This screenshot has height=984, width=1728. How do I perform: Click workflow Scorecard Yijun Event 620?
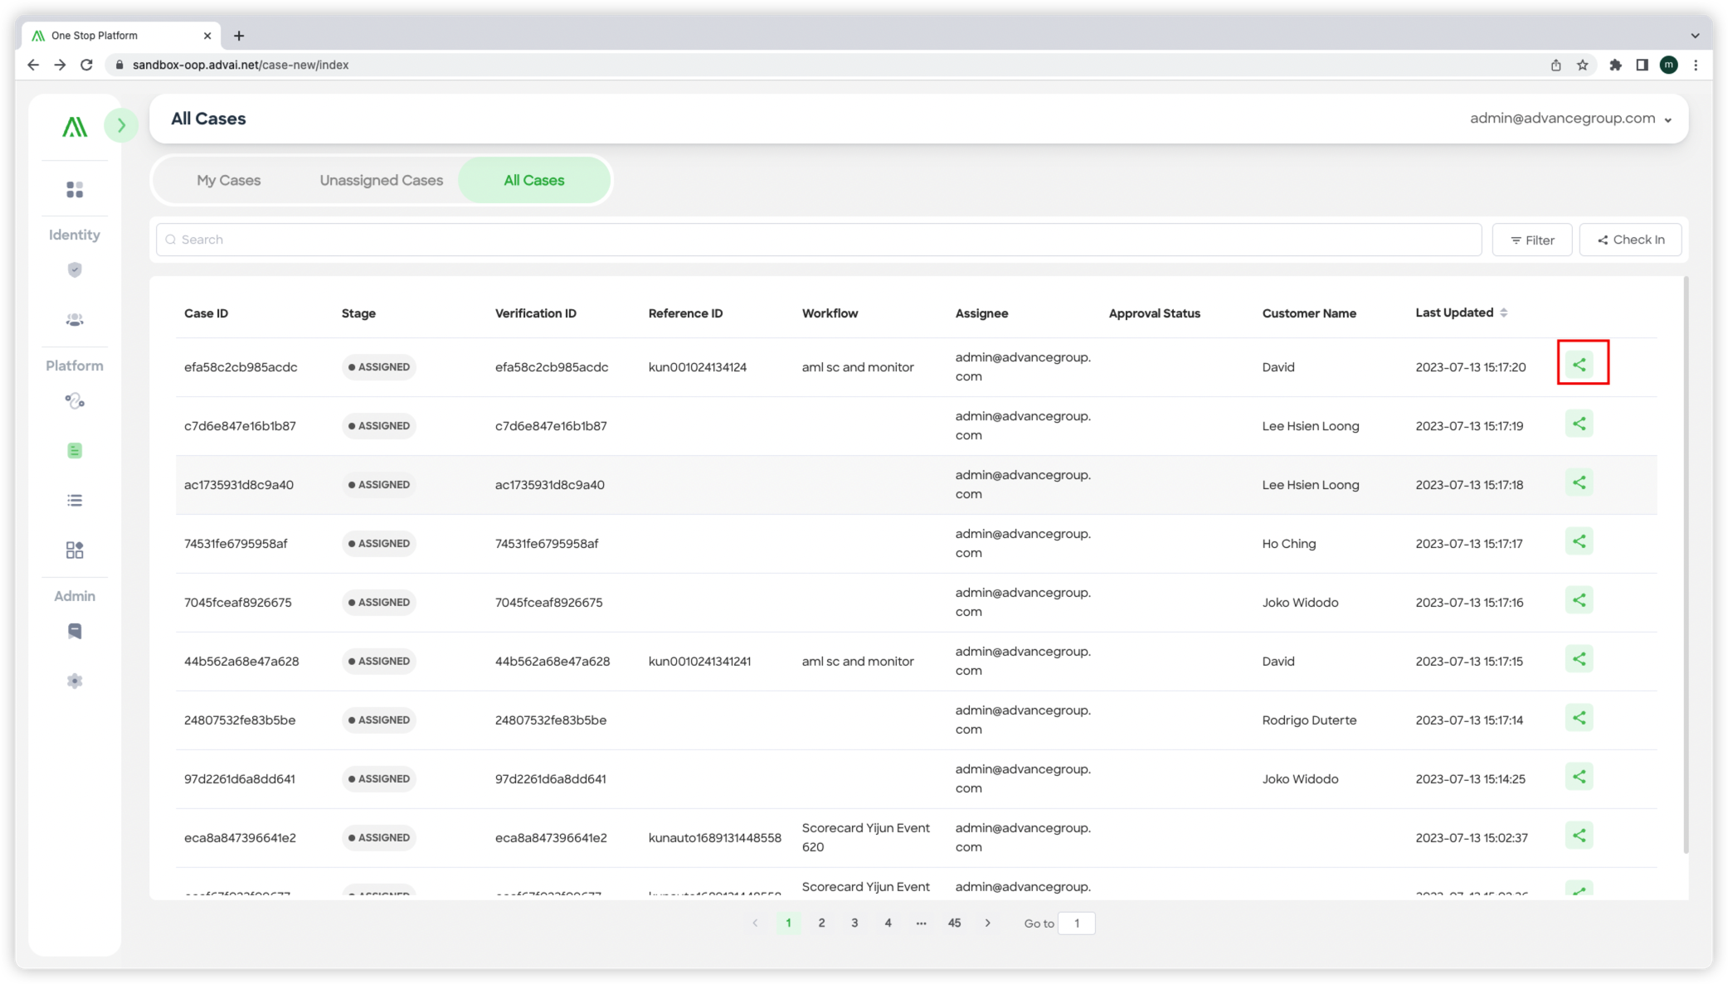coord(865,837)
